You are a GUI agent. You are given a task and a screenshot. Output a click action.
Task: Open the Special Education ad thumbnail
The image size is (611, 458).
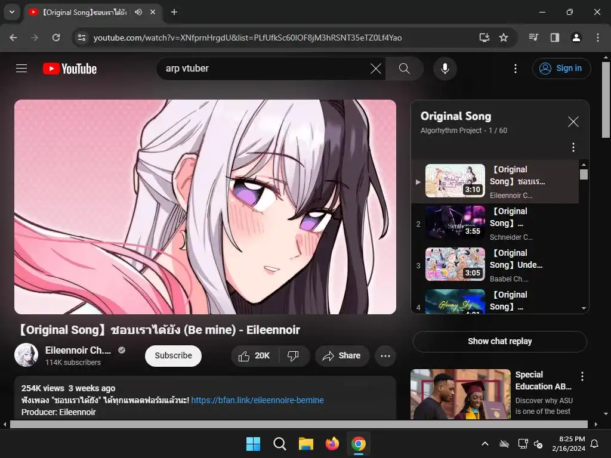coord(460,394)
